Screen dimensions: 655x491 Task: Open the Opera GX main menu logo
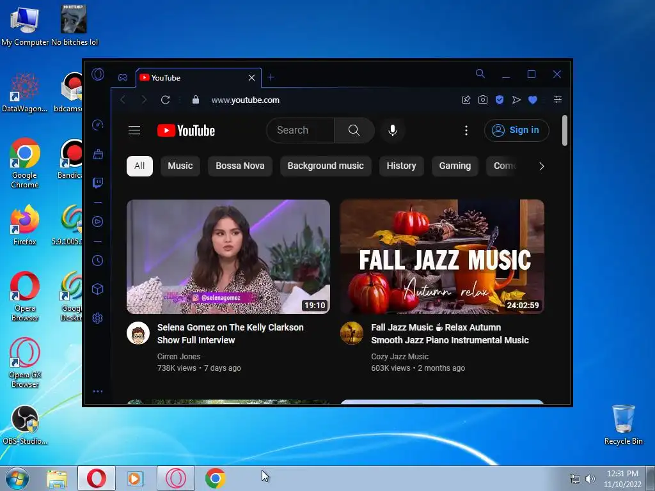click(98, 74)
